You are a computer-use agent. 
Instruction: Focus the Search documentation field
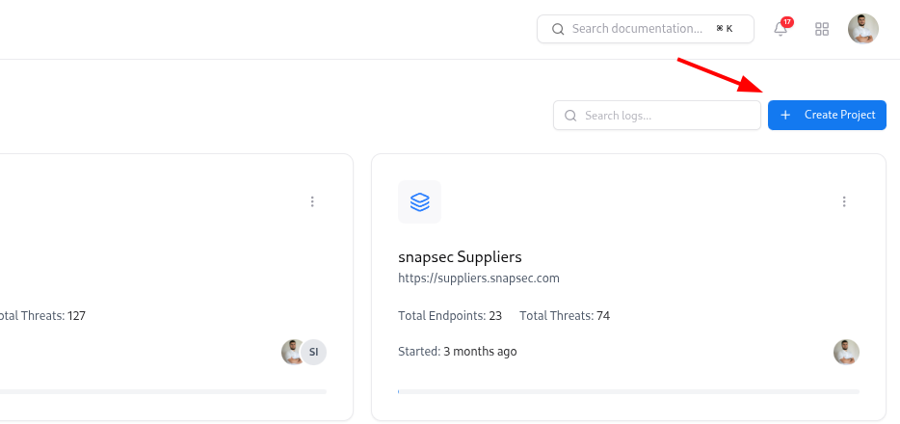coord(646,29)
